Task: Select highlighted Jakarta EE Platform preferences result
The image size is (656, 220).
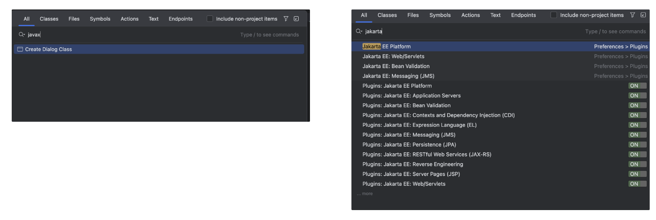Action: tap(501, 46)
